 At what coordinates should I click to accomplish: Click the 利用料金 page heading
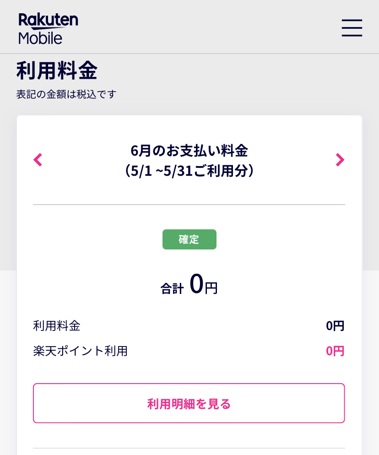pos(57,71)
